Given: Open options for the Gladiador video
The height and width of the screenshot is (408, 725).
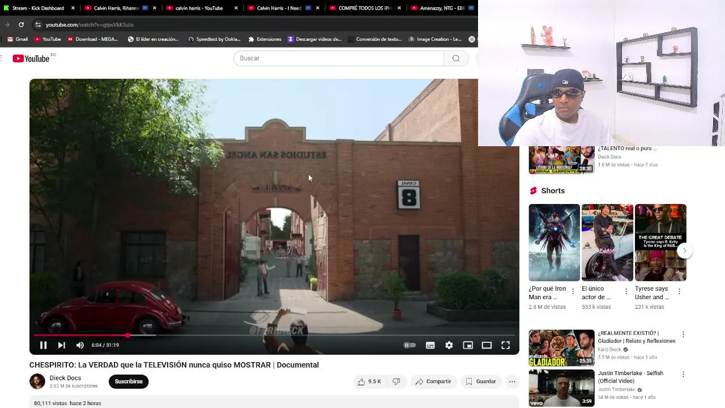Looking at the screenshot, I should (x=683, y=334).
